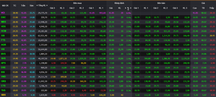
Task: Click Giá group header at far right
Action: (203, 3)
